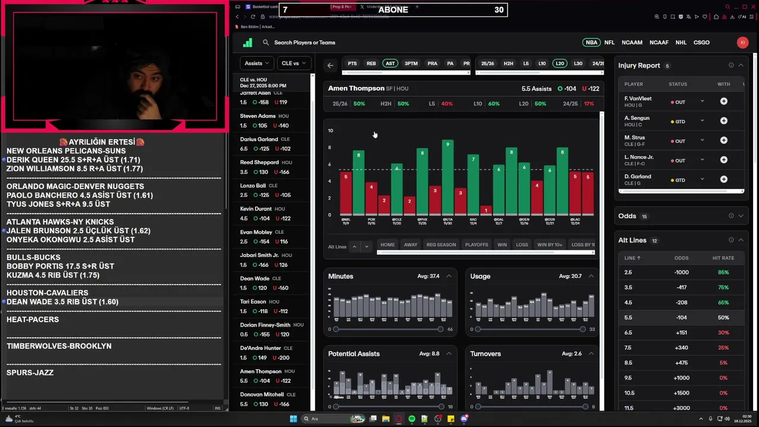The image size is (759, 427).
Task: Open Discord from the taskbar
Action: [x=464, y=419]
